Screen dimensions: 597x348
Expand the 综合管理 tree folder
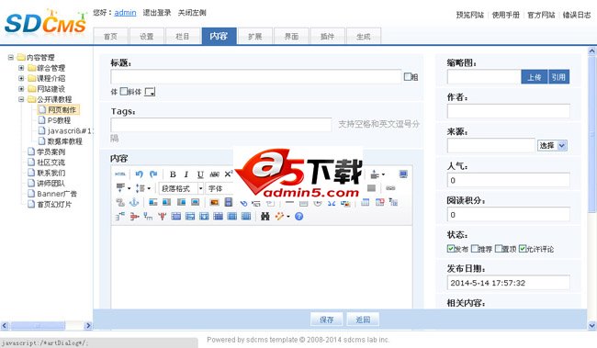(x=21, y=68)
